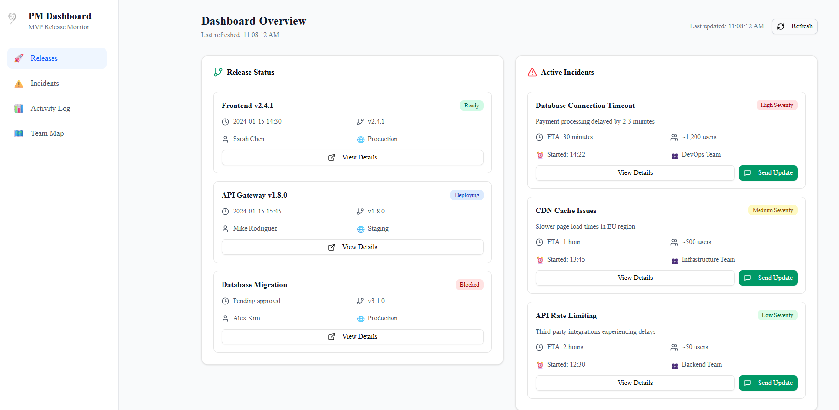The image size is (839, 410).
Task: Open the Releases sidebar section
Action: click(57, 58)
